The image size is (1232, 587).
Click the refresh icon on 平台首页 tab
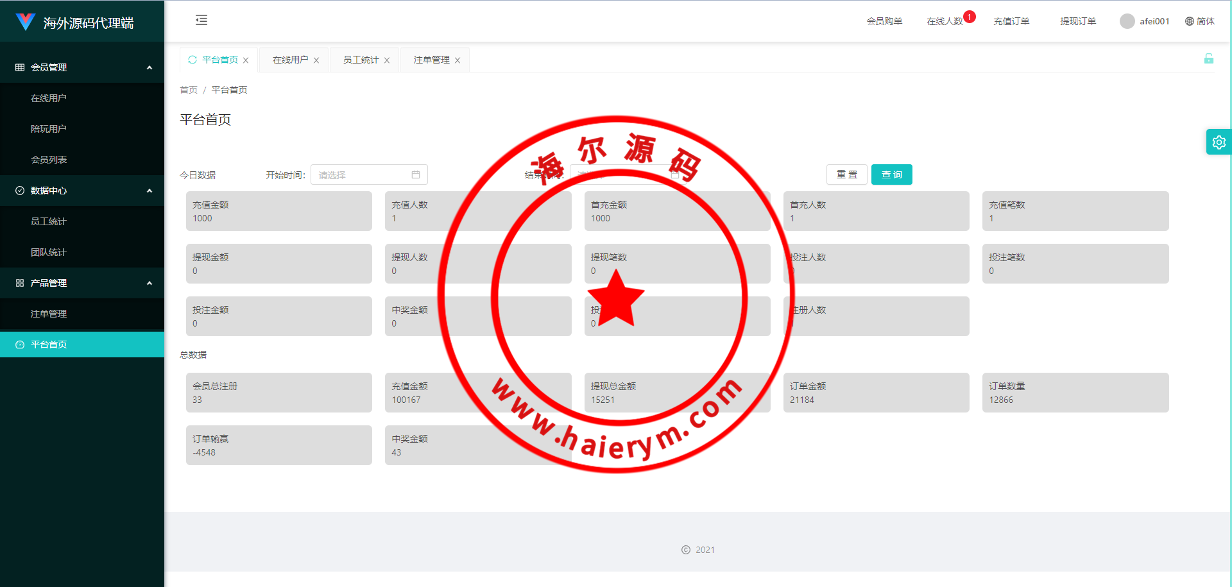pyautogui.click(x=193, y=60)
